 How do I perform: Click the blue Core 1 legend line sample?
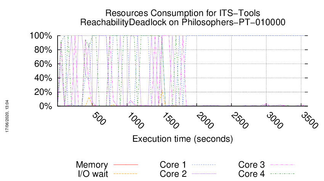click(x=204, y=165)
